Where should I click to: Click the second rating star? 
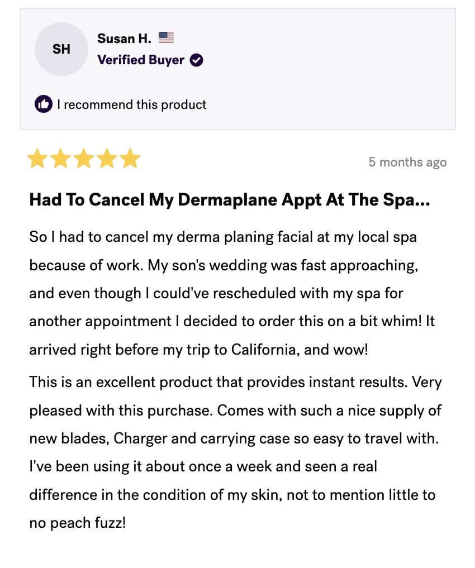coord(61,159)
